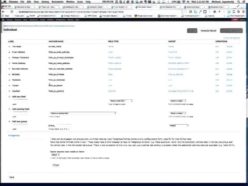
Task: Click delete for the Birthday field
Action: point(229,74)
